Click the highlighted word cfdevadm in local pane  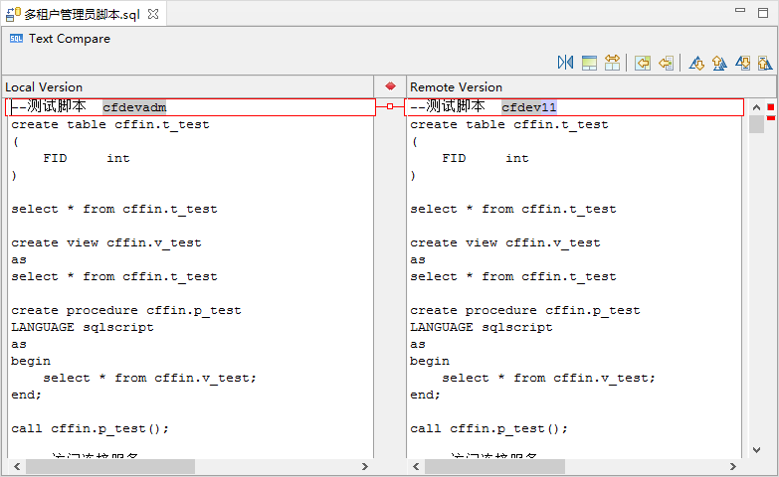134,107
